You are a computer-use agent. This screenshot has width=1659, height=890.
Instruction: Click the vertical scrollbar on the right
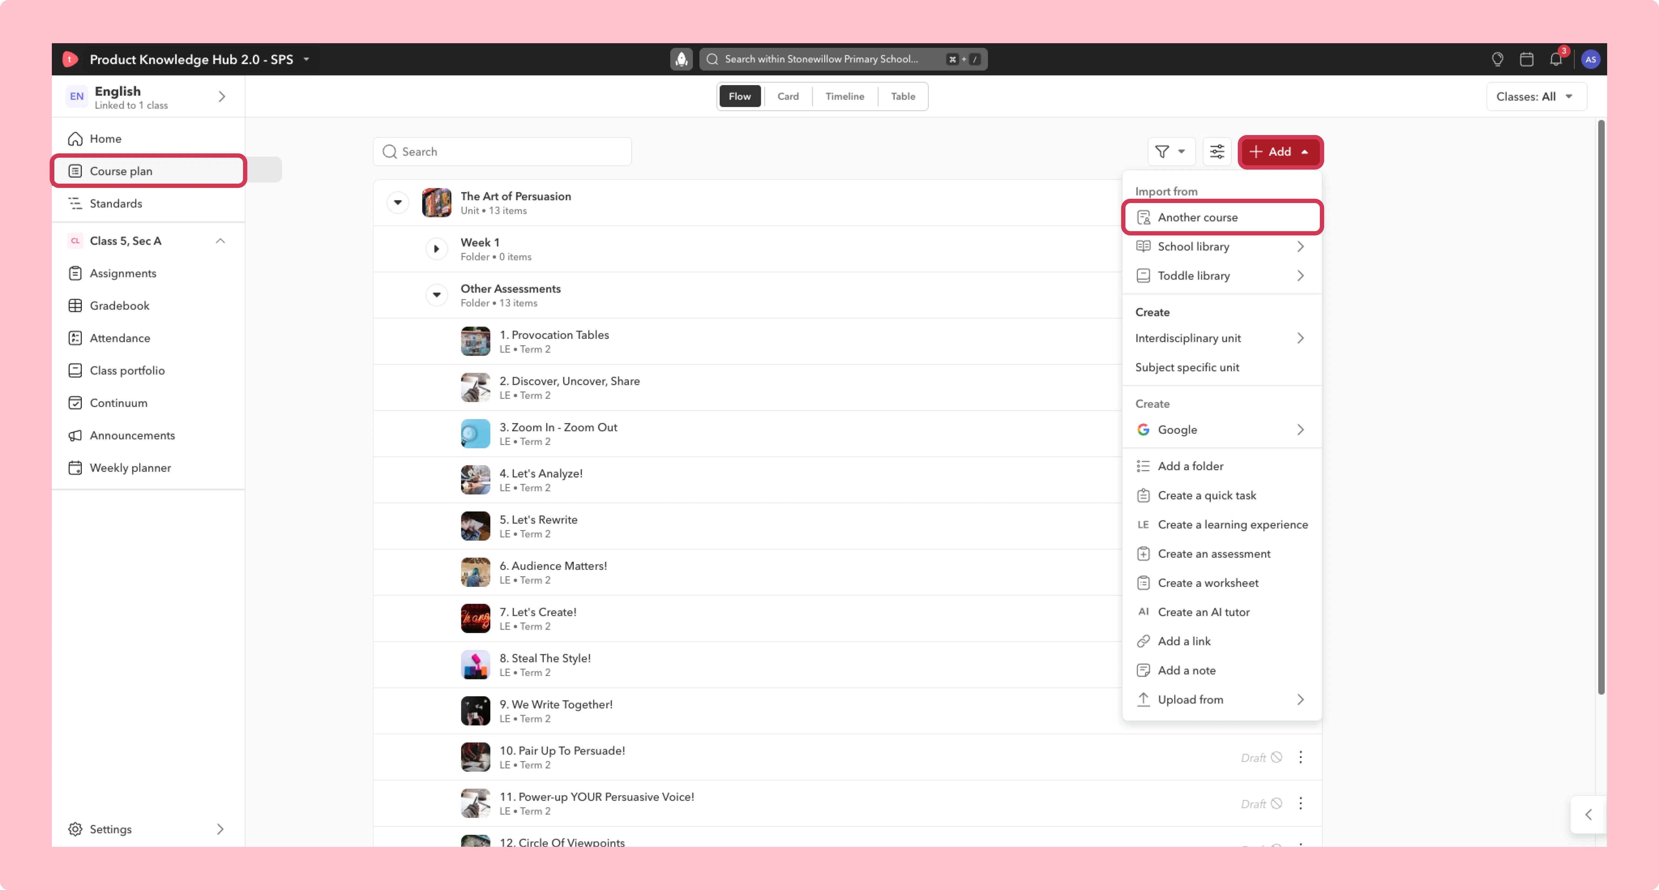tap(1600, 407)
